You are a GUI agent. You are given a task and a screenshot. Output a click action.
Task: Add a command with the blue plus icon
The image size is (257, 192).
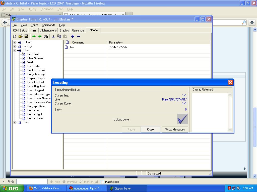click(x=73, y=36)
